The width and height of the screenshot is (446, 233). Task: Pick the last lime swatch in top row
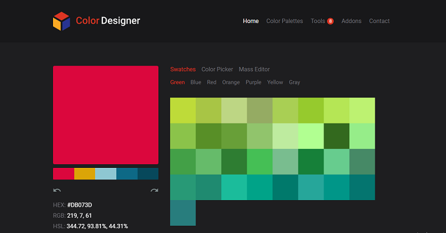click(362, 111)
